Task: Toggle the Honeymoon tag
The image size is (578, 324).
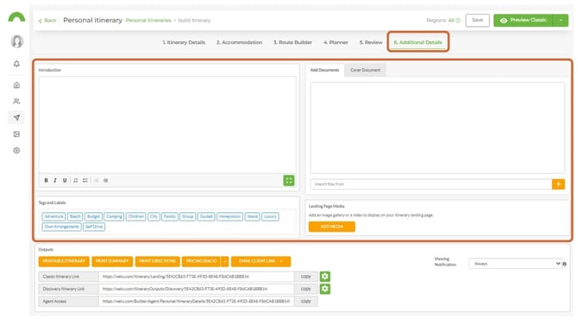Action: click(229, 216)
